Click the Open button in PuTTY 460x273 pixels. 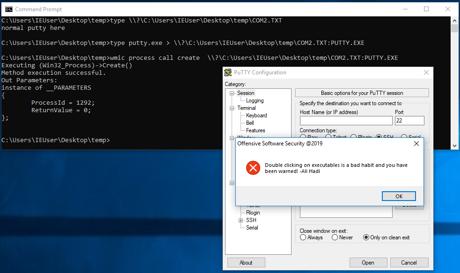point(368,262)
